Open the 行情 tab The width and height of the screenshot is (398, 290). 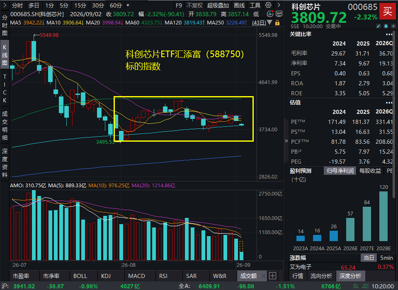click(298, 276)
